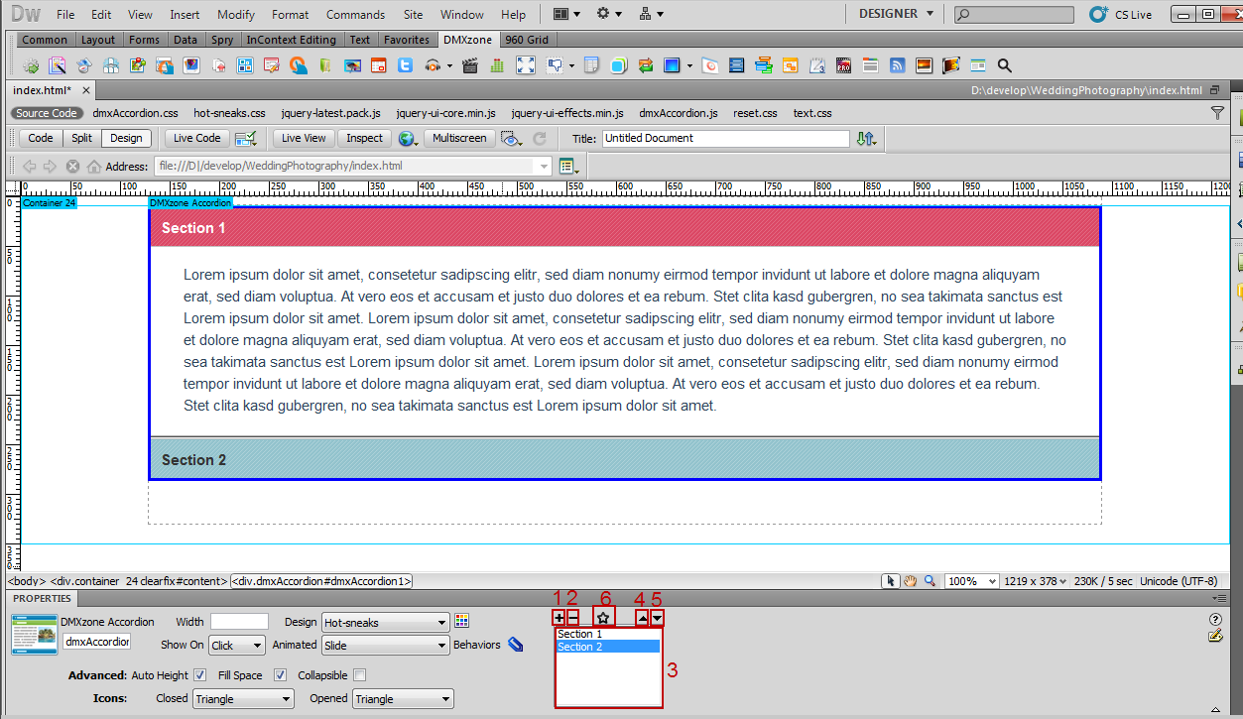Image resolution: width=1243 pixels, height=719 pixels.
Task: Open the design color grid icon
Action: click(461, 621)
